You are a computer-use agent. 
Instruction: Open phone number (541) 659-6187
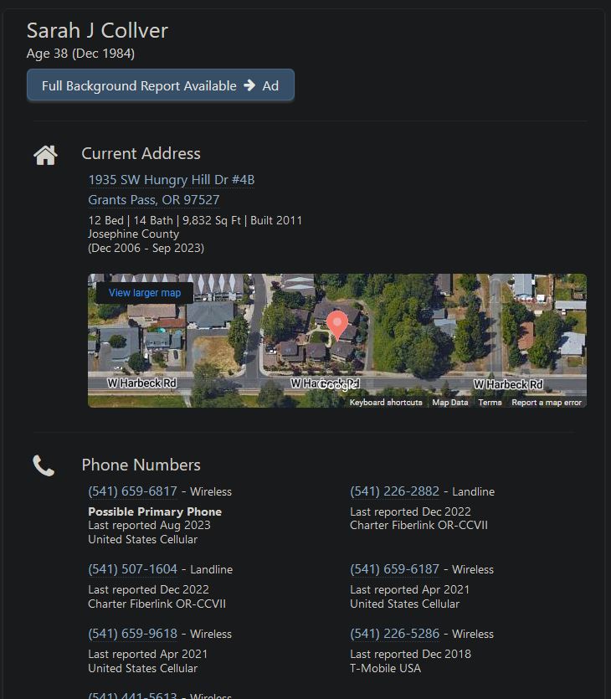point(395,569)
